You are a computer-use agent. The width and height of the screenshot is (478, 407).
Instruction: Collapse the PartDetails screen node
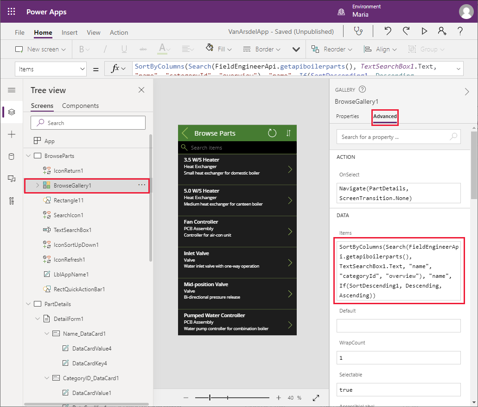28,304
